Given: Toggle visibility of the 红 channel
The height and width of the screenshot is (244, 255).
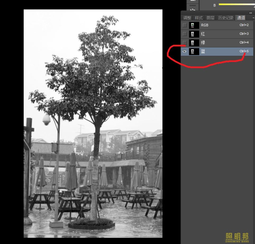Looking at the screenshot, I should [185, 34].
